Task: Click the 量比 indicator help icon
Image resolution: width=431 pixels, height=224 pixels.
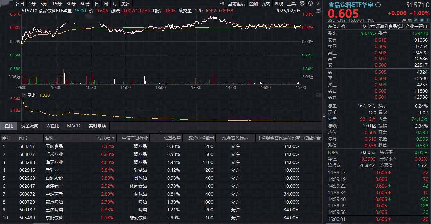Action: pos(24,95)
